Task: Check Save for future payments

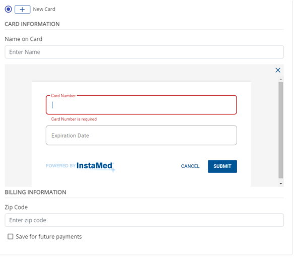Action: pyautogui.click(x=11, y=237)
